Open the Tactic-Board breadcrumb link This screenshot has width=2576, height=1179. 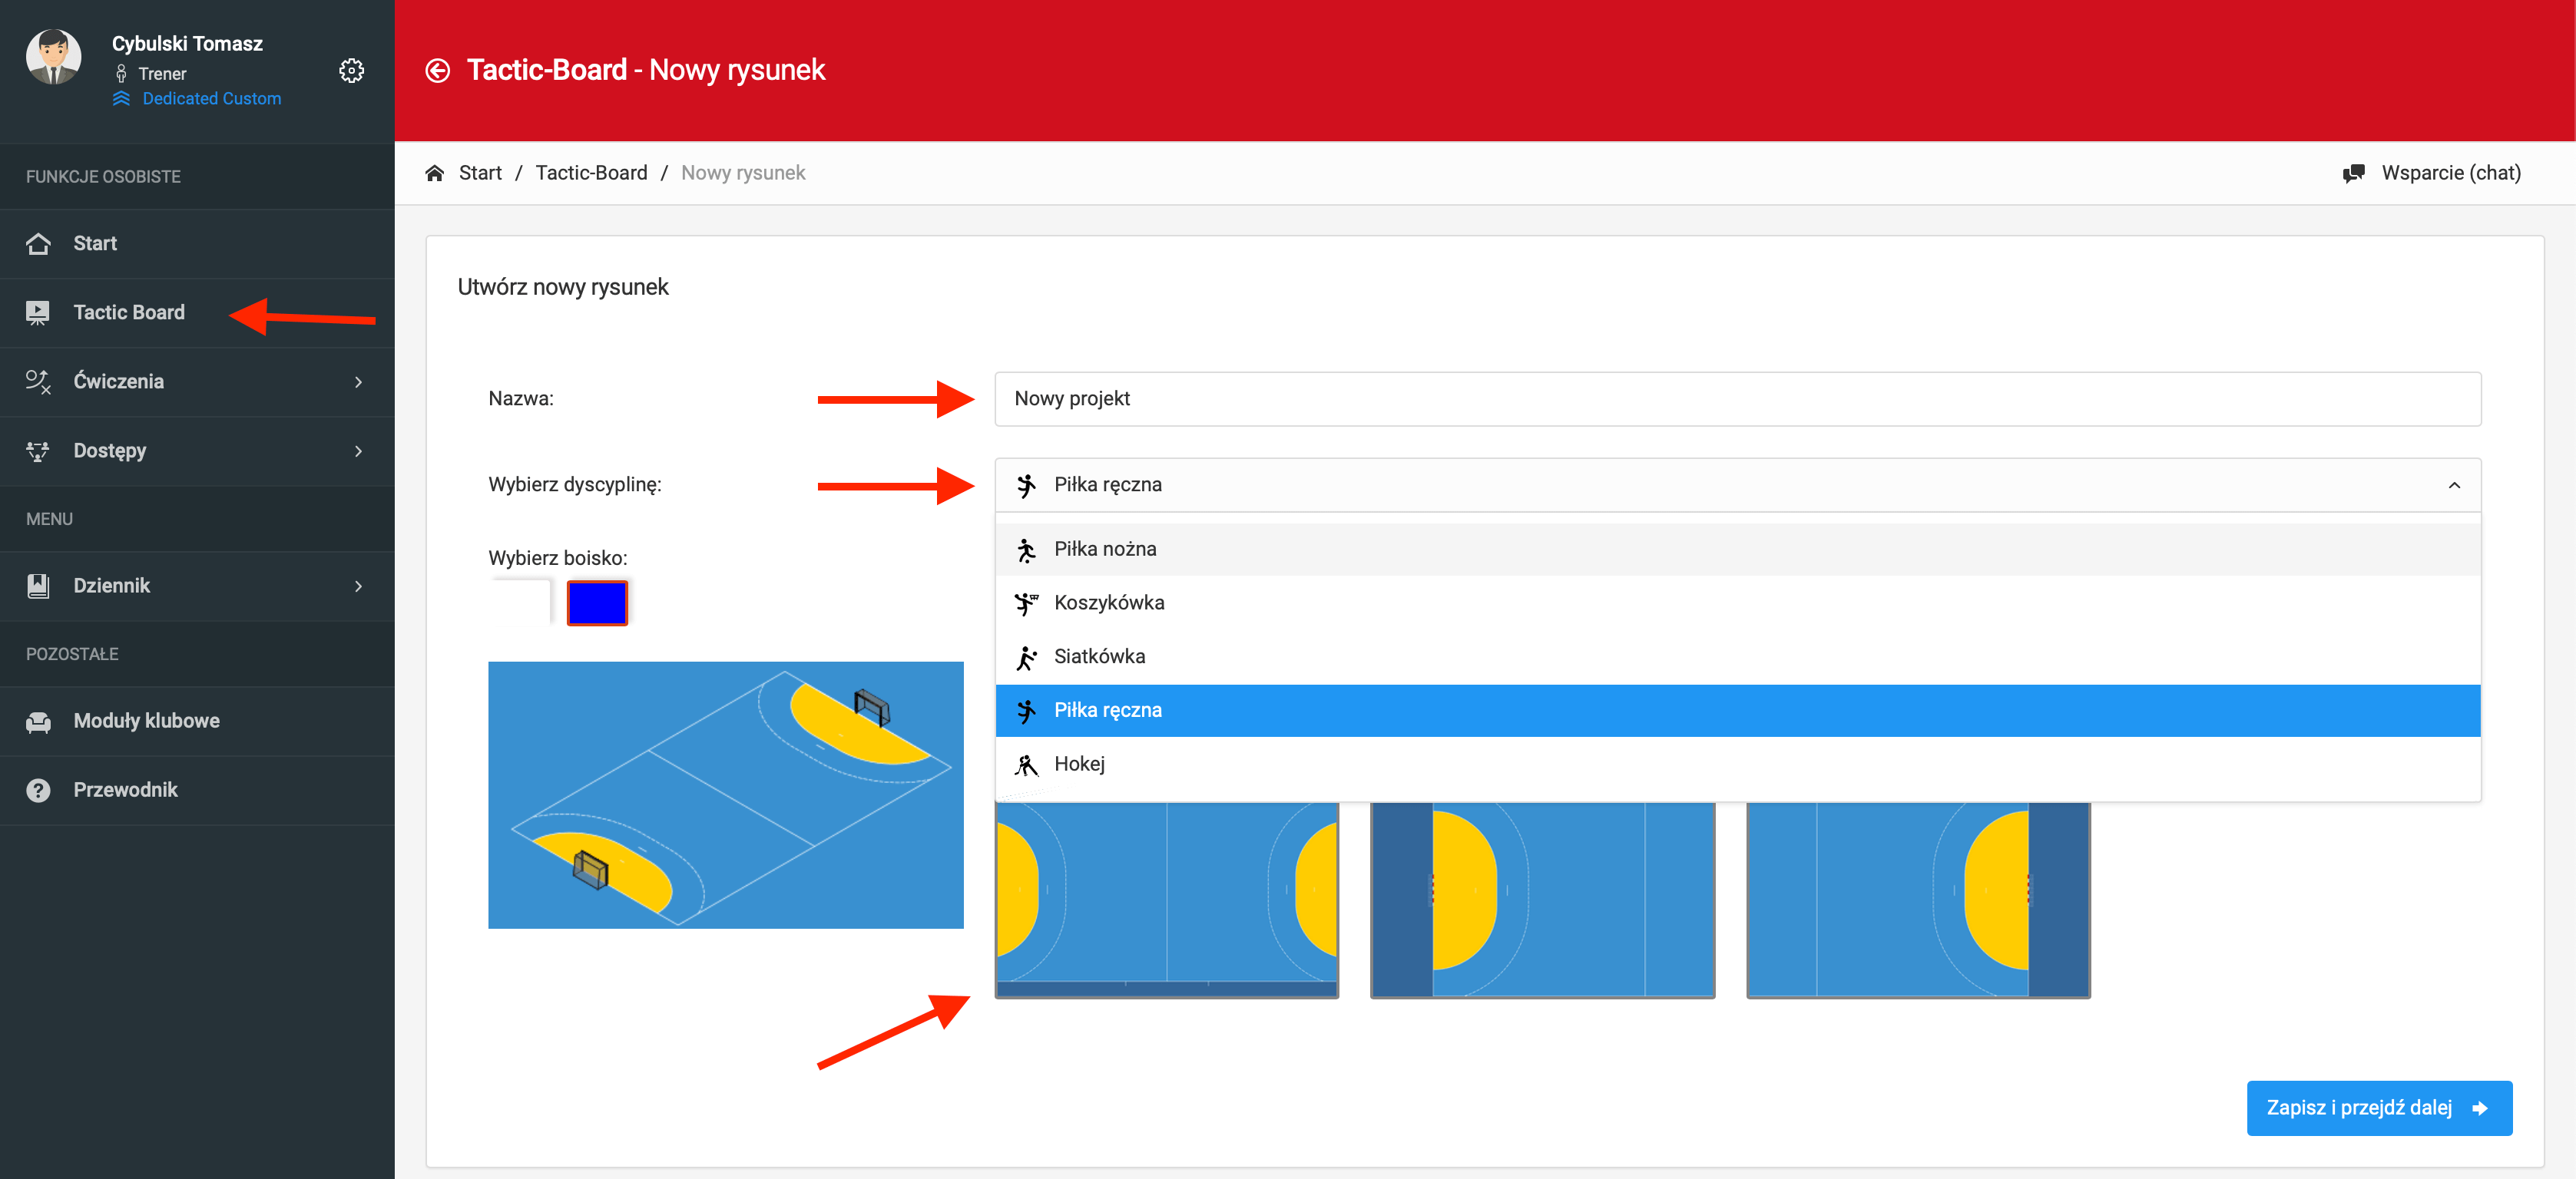591,173
